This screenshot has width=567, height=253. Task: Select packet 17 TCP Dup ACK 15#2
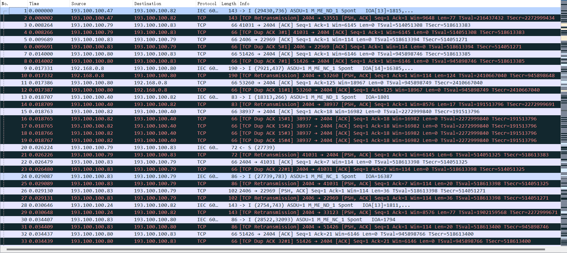(x=280, y=126)
